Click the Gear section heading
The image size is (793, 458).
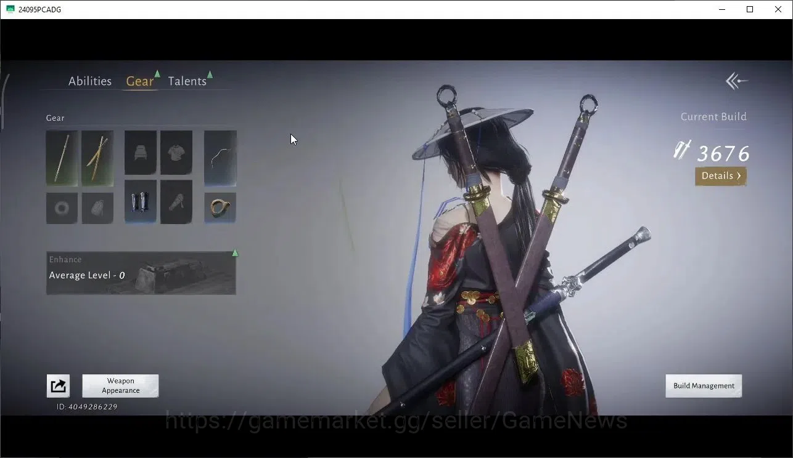[55, 118]
